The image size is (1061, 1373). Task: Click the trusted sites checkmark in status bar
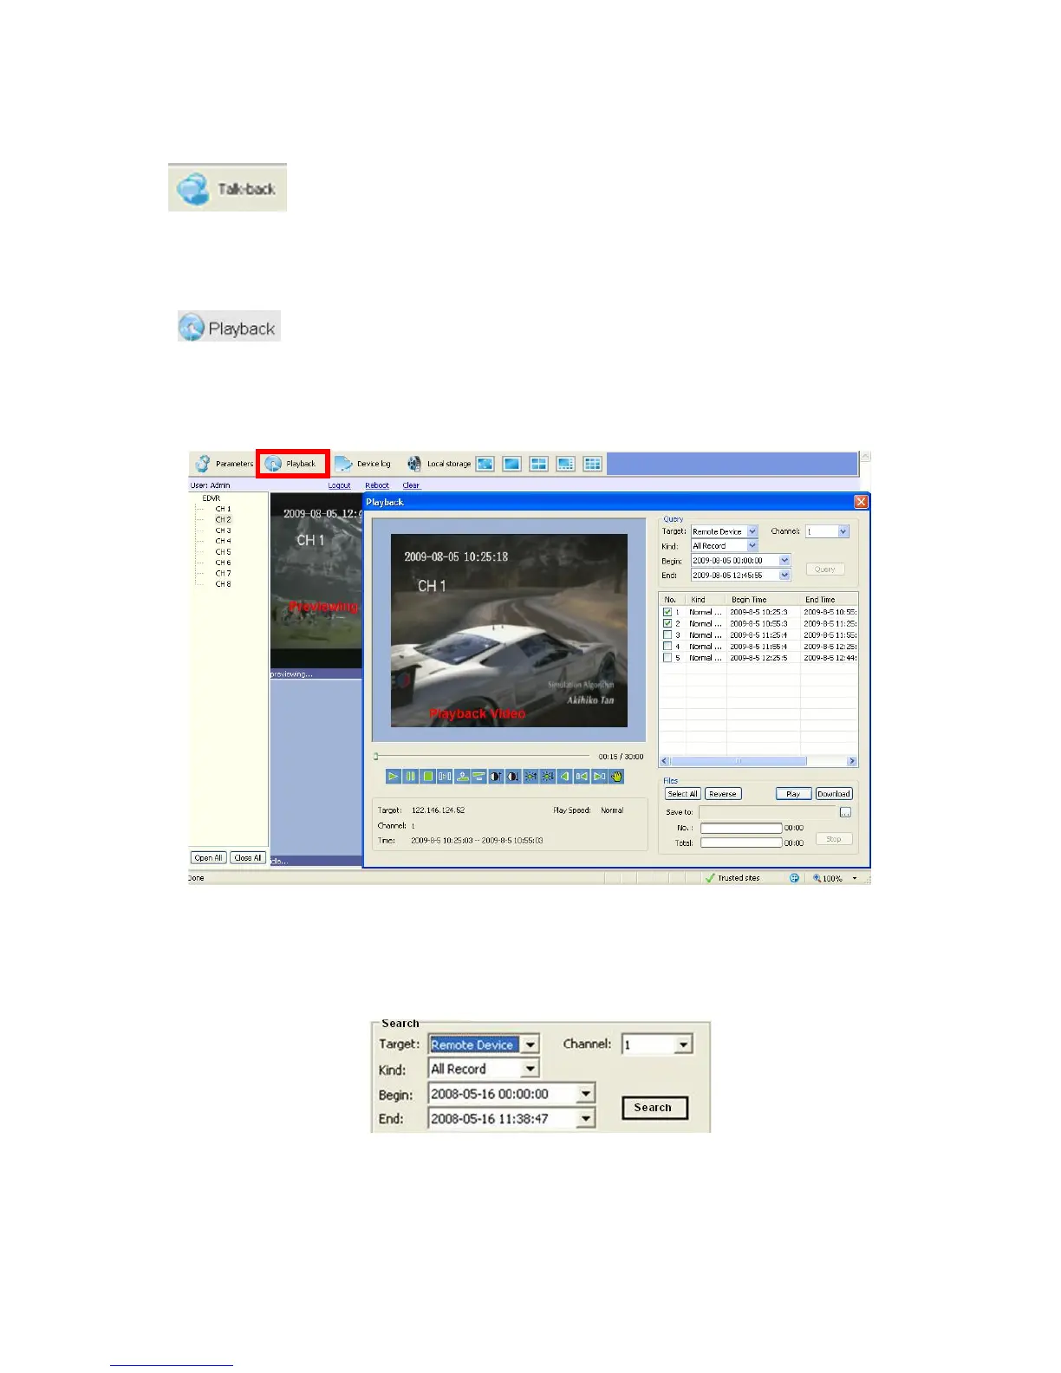(x=710, y=878)
